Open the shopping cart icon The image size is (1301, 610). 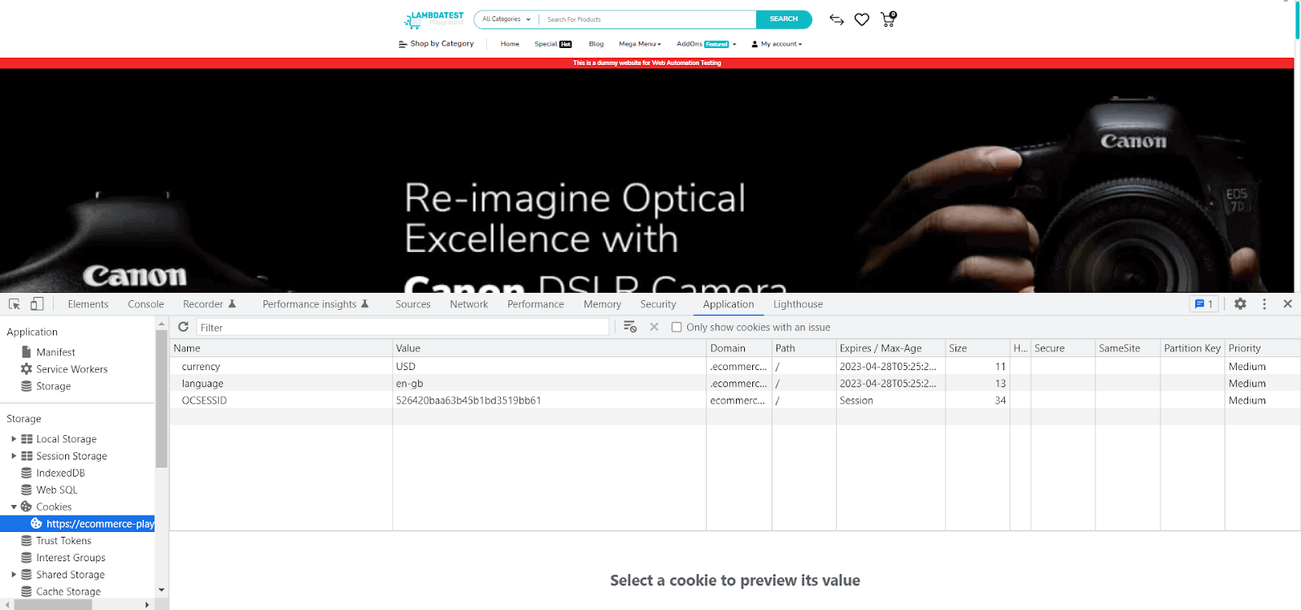coord(888,19)
